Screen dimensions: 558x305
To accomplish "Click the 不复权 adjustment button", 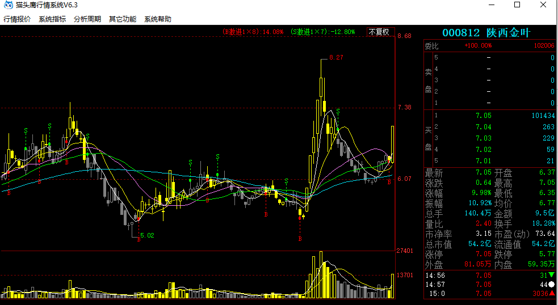I will [x=379, y=32].
